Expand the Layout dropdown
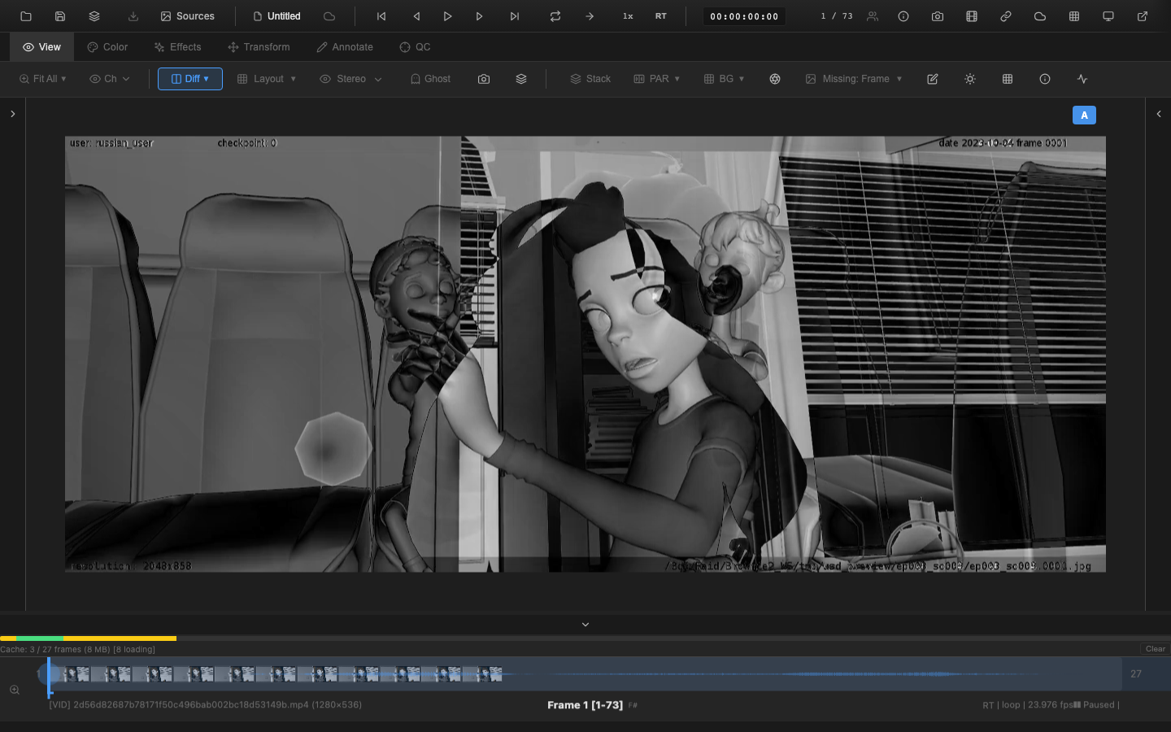This screenshot has width=1171, height=732. [x=267, y=79]
